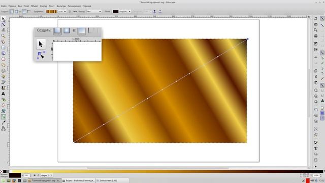Click the Firefox launcher in taskbar
This screenshot has width=325, height=183.
click(x=14, y=181)
